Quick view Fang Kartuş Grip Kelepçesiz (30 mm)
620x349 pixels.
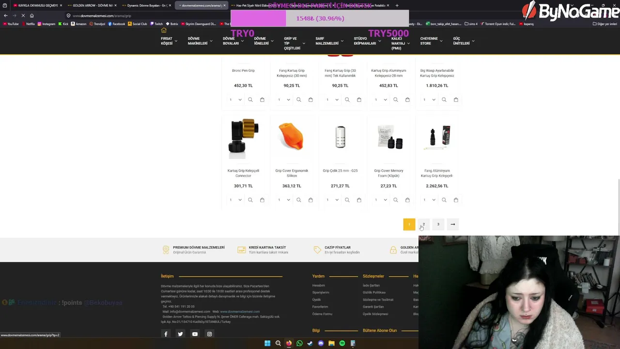299,100
